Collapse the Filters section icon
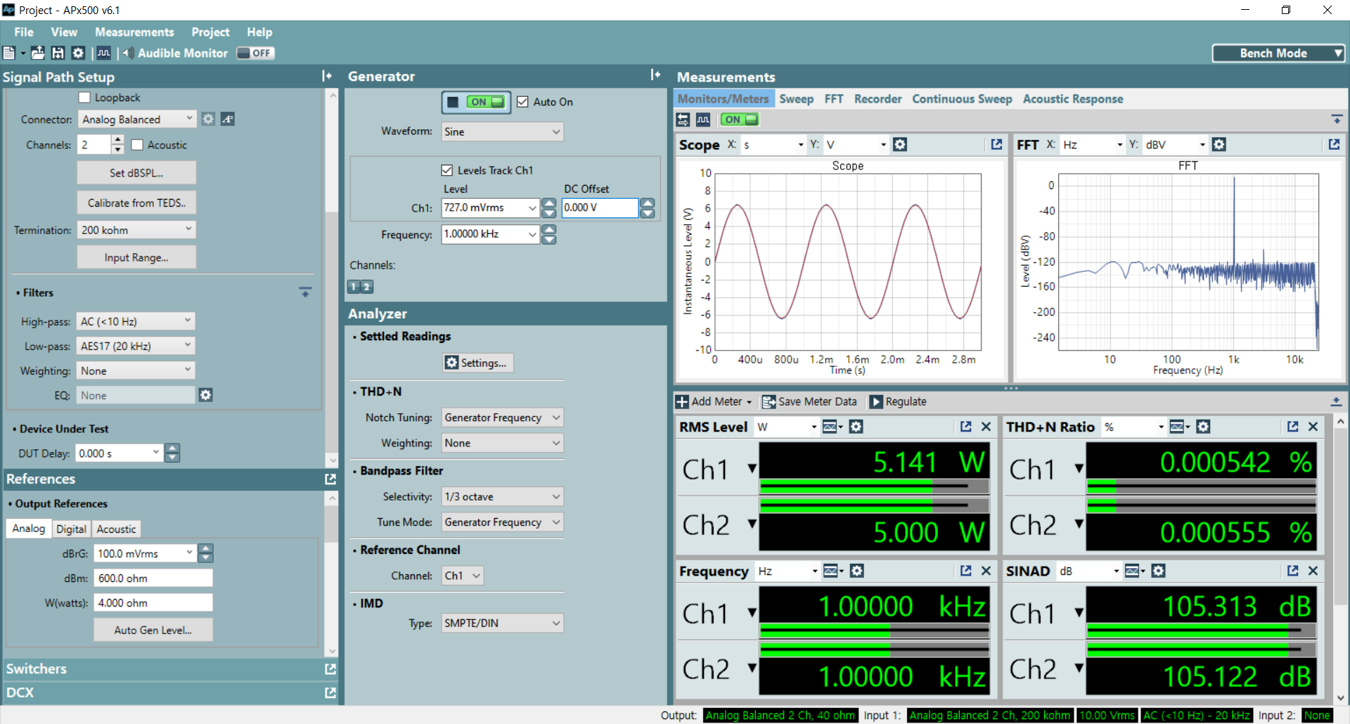 click(x=305, y=292)
